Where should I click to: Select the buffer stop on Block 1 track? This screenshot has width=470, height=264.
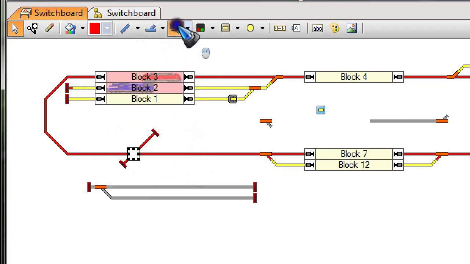(67, 99)
